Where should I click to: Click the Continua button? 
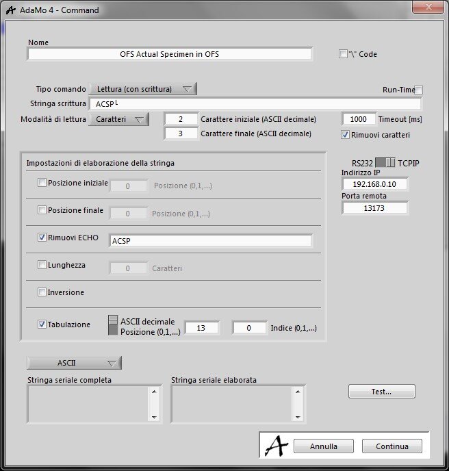(x=392, y=446)
